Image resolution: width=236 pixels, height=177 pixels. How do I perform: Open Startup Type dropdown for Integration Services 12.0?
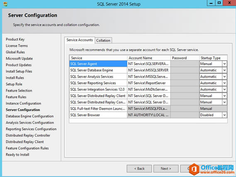tap(224, 89)
